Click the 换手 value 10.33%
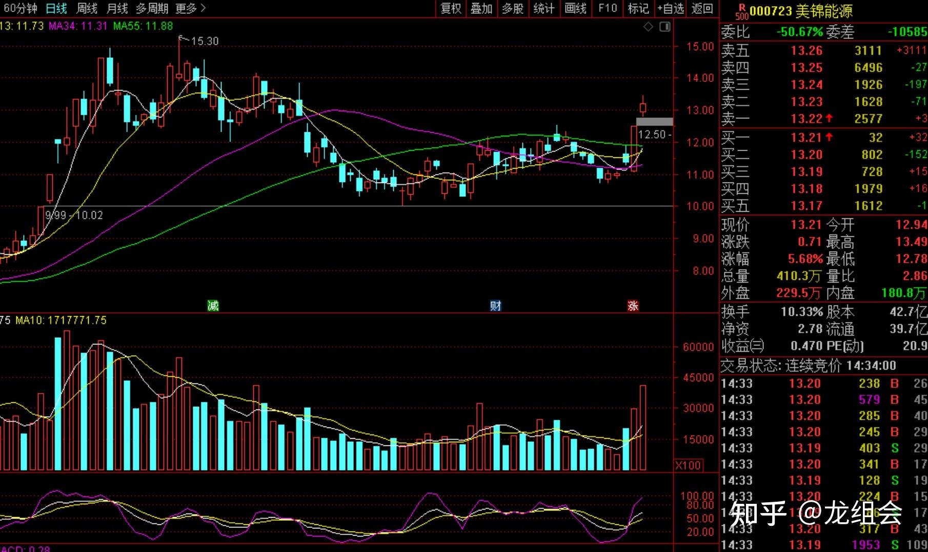The image size is (928, 552). pyautogui.click(x=802, y=312)
